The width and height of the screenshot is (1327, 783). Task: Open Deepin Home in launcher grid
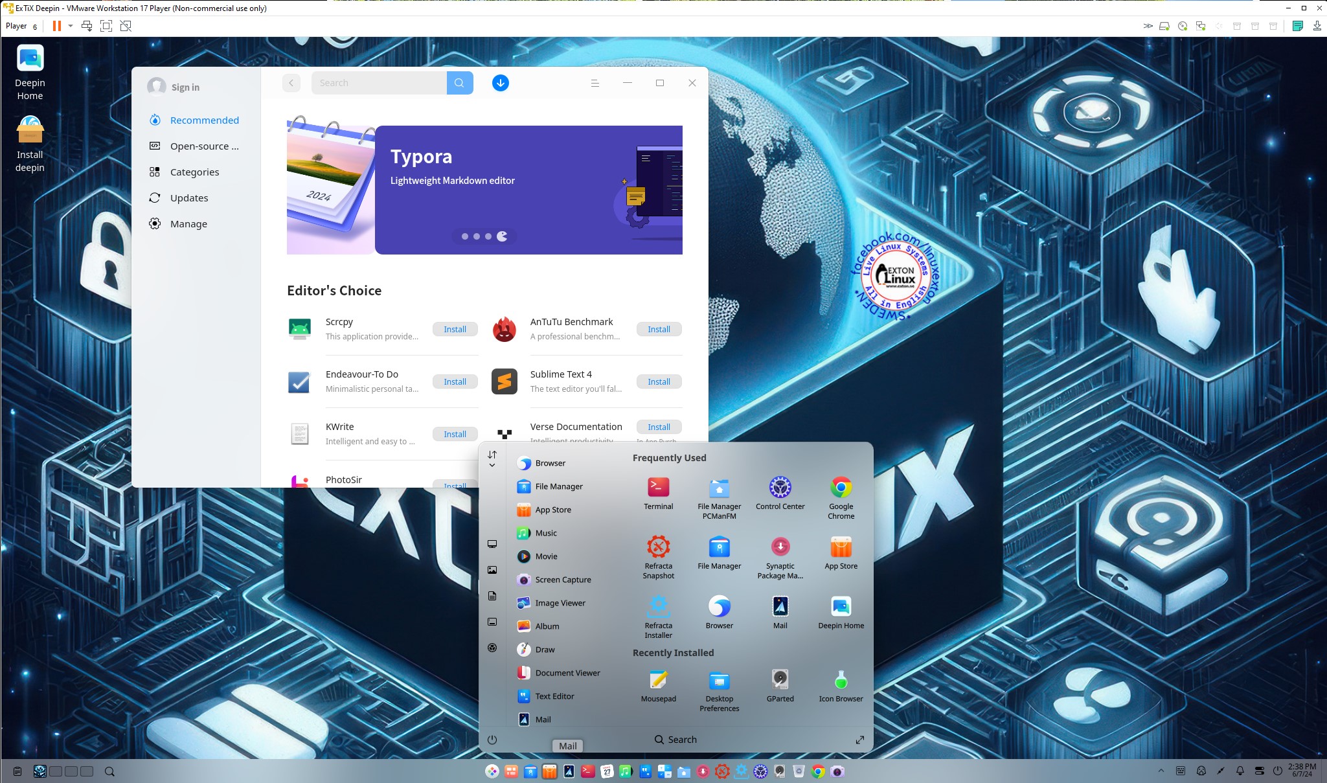click(841, 612)
